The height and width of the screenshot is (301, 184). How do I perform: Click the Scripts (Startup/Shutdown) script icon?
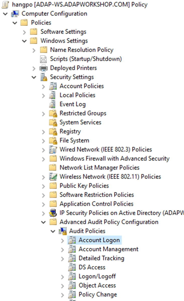tap(43, 59)
